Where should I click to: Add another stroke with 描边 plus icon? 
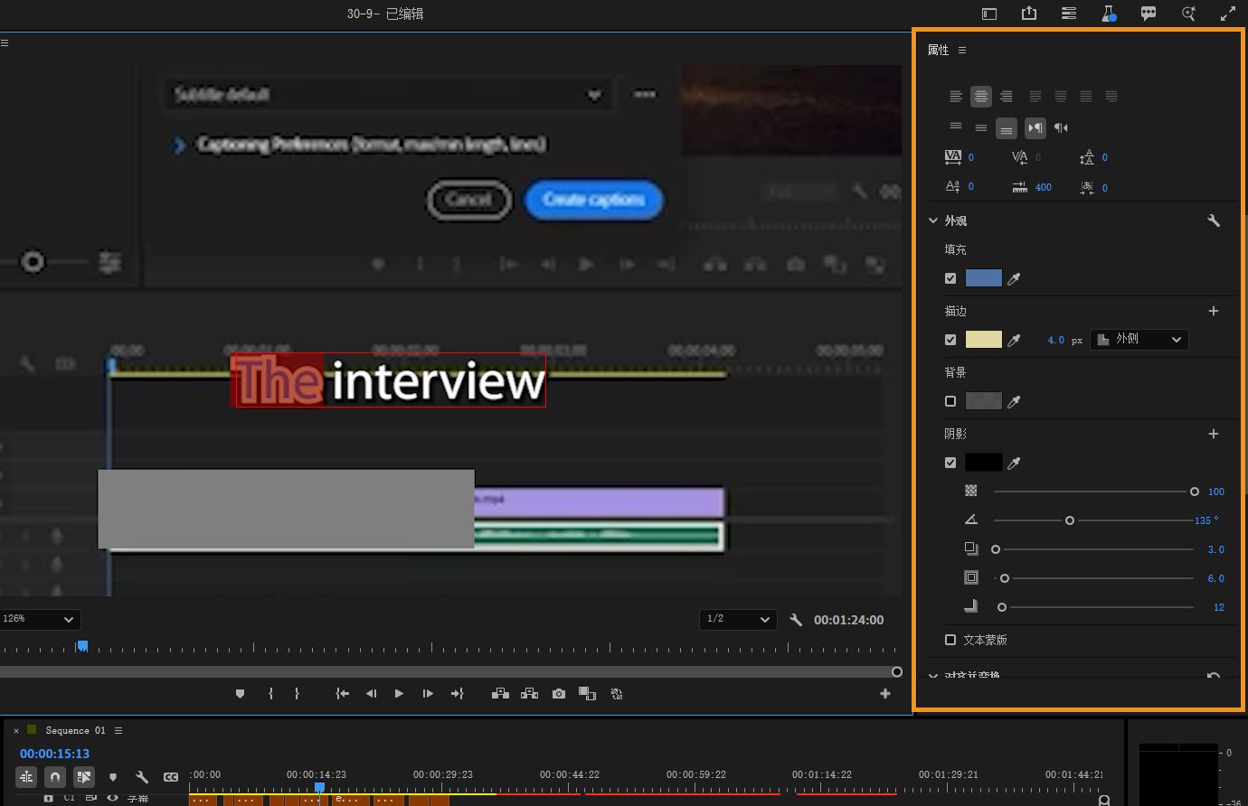pos(1214,311)
